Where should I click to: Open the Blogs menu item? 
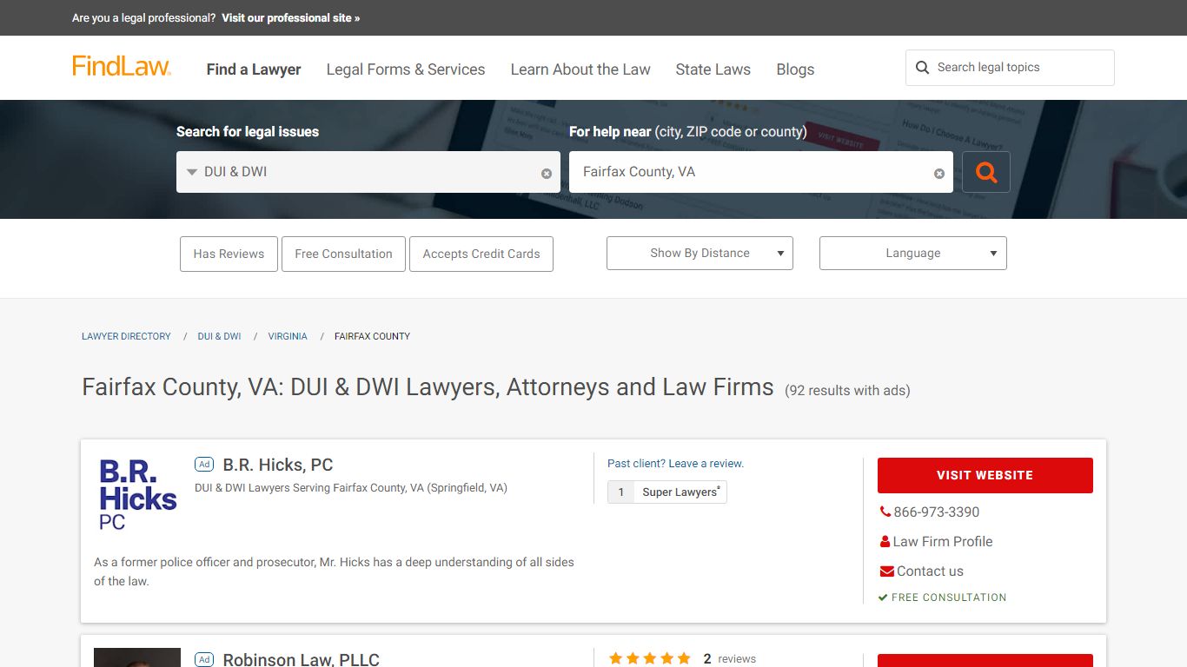click(795, 69)
